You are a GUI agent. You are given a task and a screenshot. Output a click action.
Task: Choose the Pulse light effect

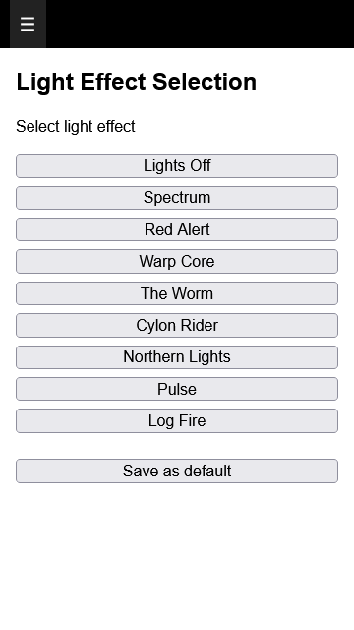(177, 389)
